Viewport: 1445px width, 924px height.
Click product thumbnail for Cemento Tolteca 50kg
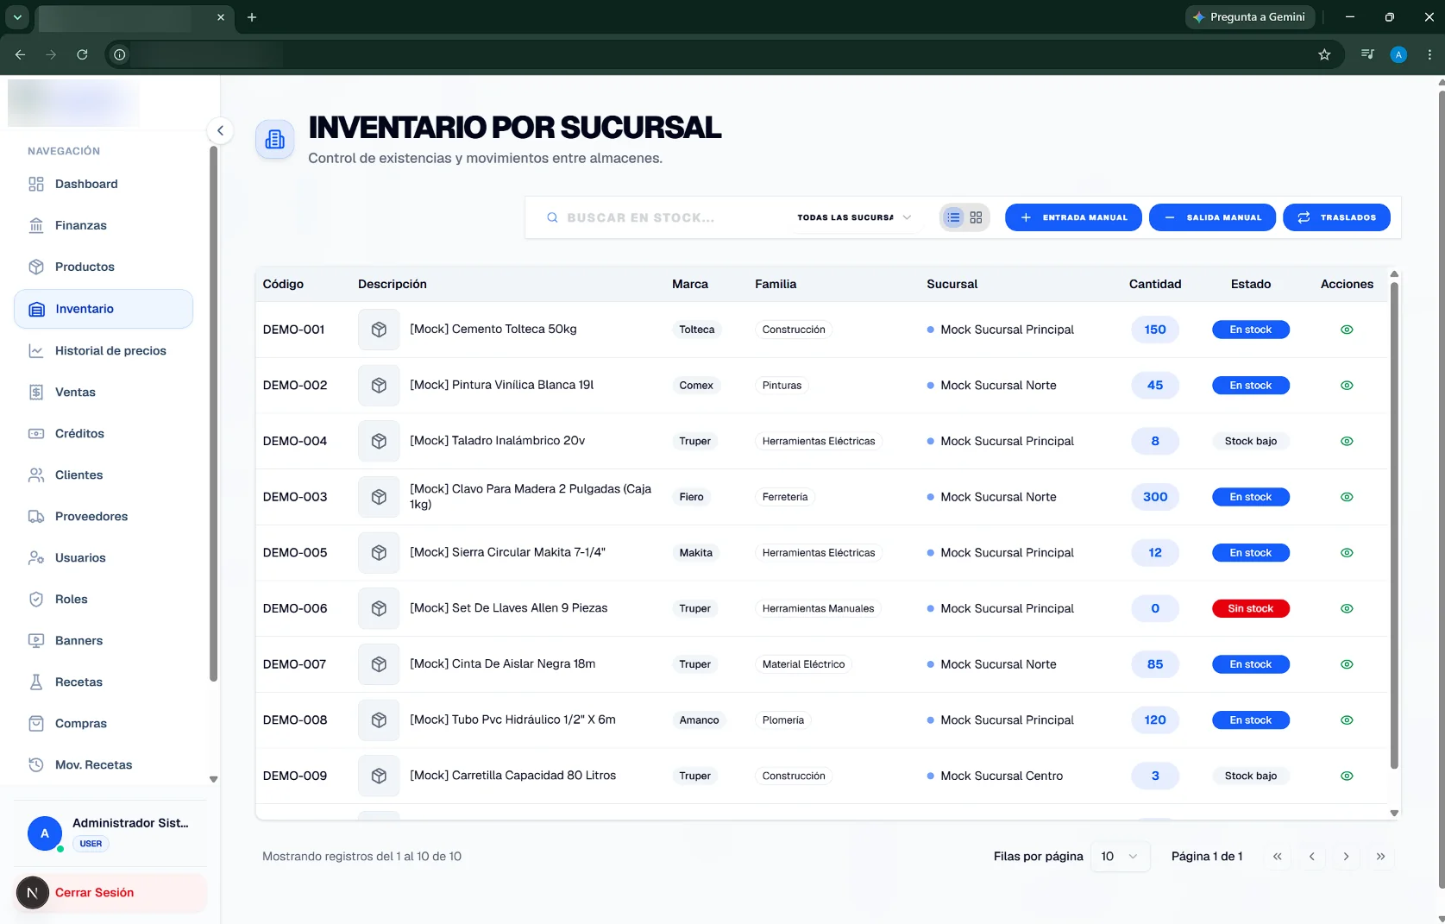379,330
